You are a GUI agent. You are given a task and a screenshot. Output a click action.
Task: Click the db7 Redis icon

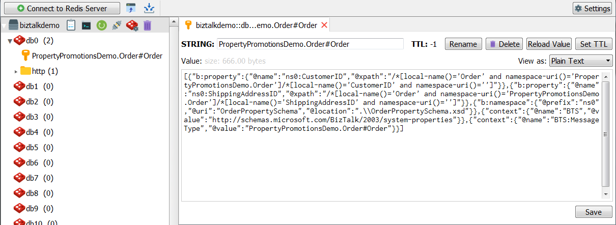[19, 178]
